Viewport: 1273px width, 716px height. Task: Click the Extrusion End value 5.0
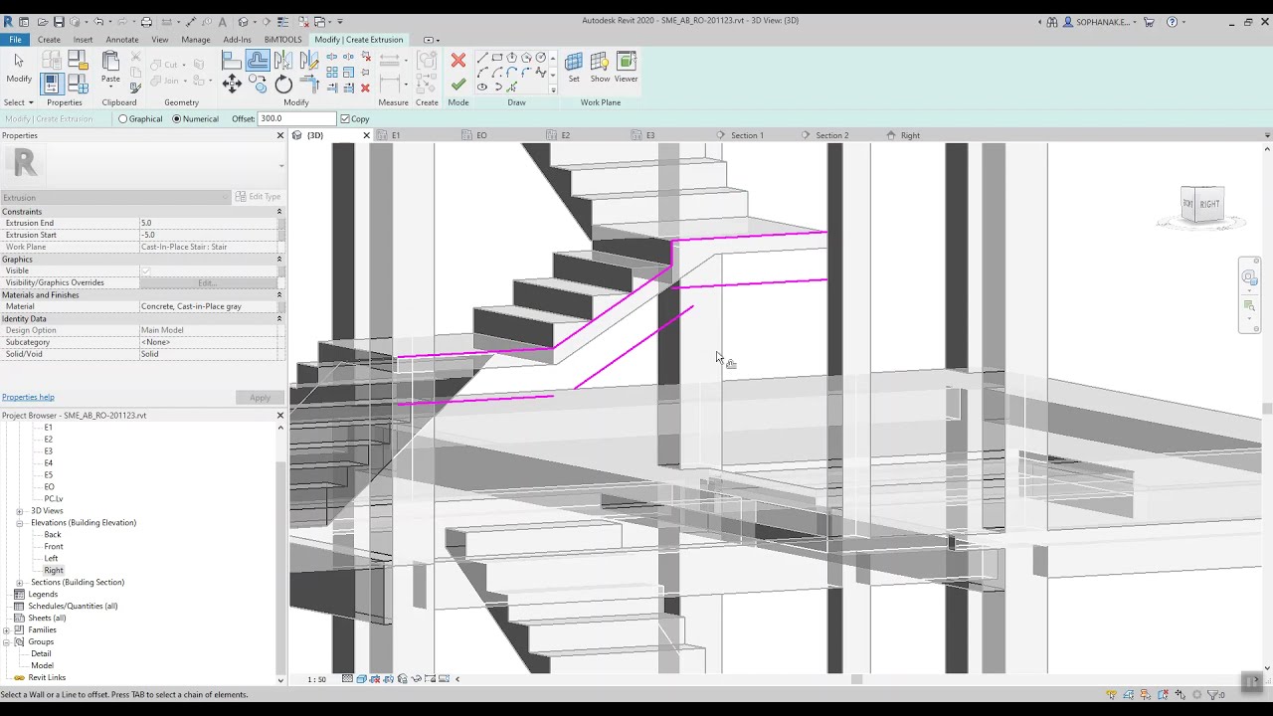click(x=208, y=223)
